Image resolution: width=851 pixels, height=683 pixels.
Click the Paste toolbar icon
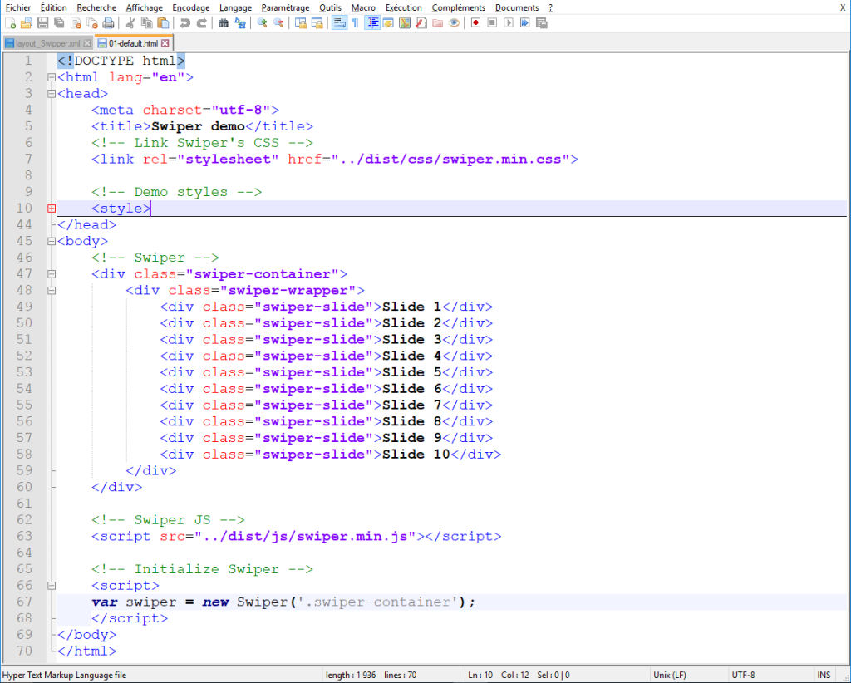tap(163, 22)
